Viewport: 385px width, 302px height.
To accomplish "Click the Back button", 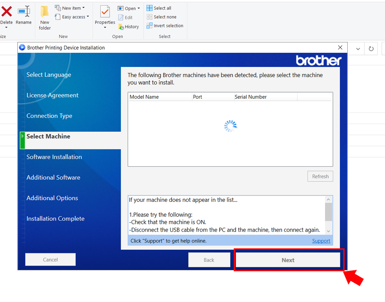I will coord(209,260).
